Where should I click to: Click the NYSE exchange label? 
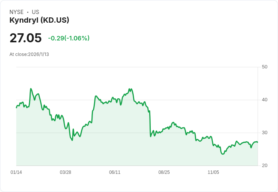click(x=17, y=12)
